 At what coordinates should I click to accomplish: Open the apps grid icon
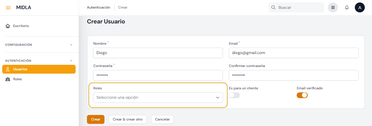(333, 8)
